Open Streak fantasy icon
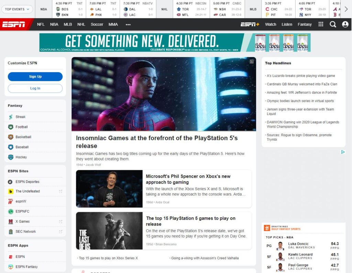This screenshot has width=352, height=273. (11, 117)
